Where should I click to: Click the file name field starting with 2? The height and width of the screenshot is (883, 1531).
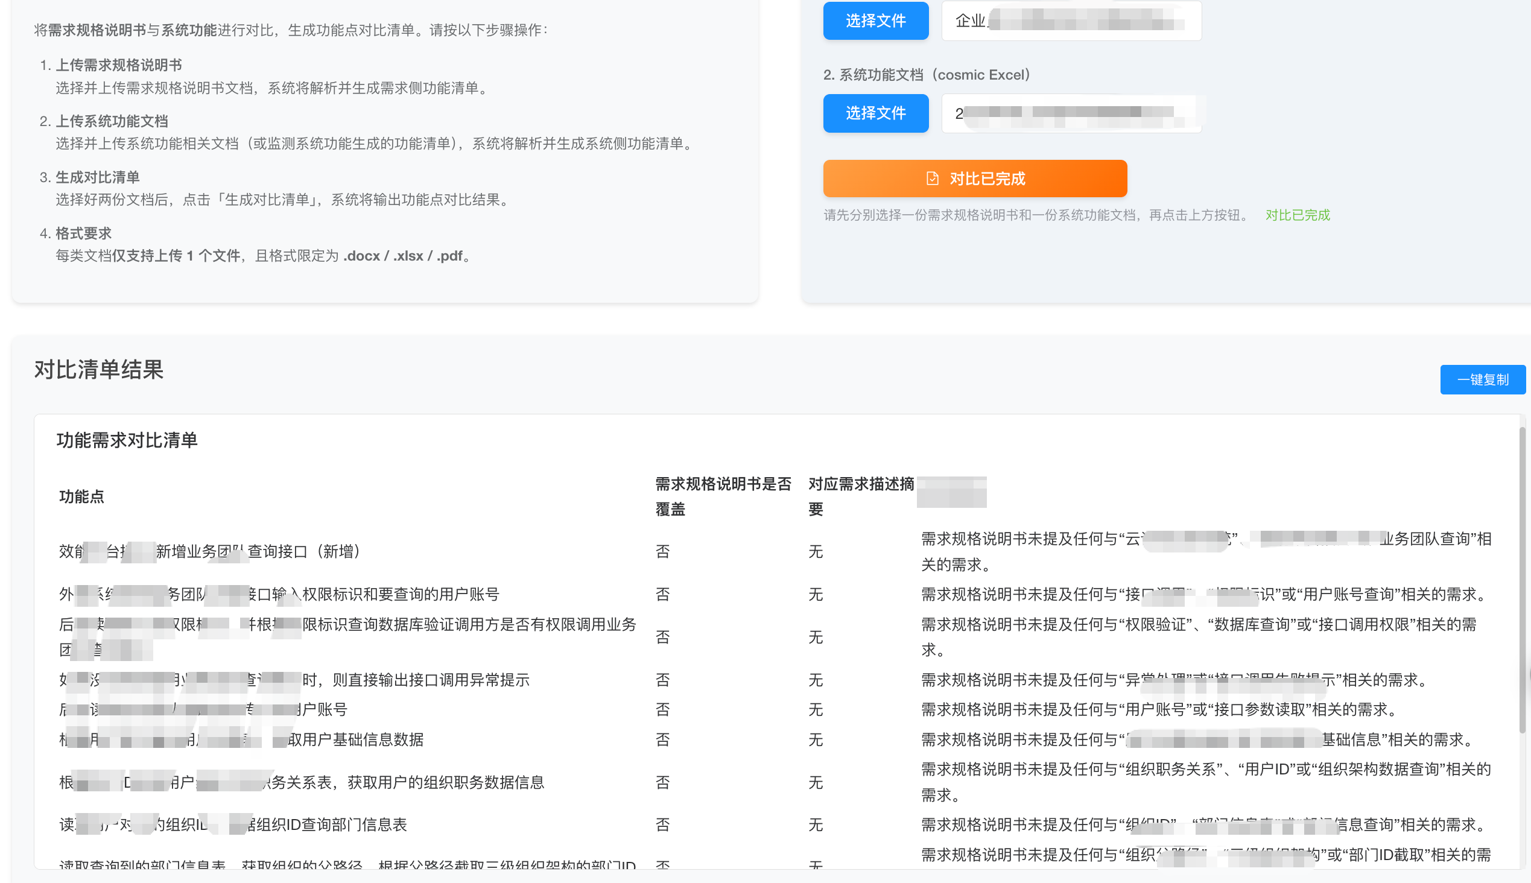[1071, 113]
